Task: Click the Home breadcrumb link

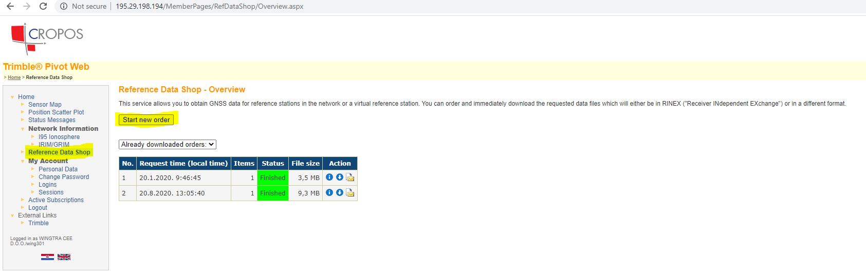Action: [14, 77]
